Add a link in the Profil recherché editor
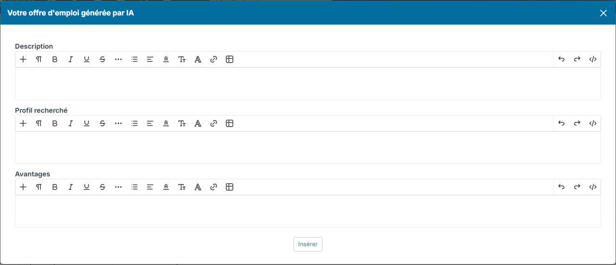Screen dimensions: 616x265 tap(214, 123)
